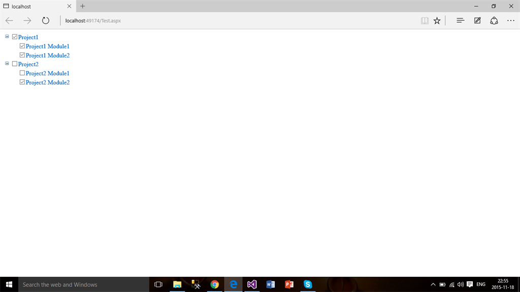Open Task View from the taskbar

[158, 284]
